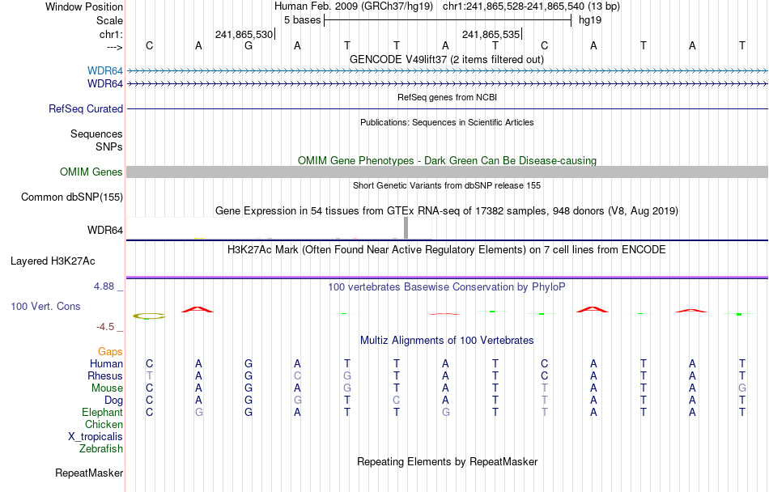
Task: Click the 4.88 PhyloP upper scale value
Action: pyautogui.click(x=104, y=286)
